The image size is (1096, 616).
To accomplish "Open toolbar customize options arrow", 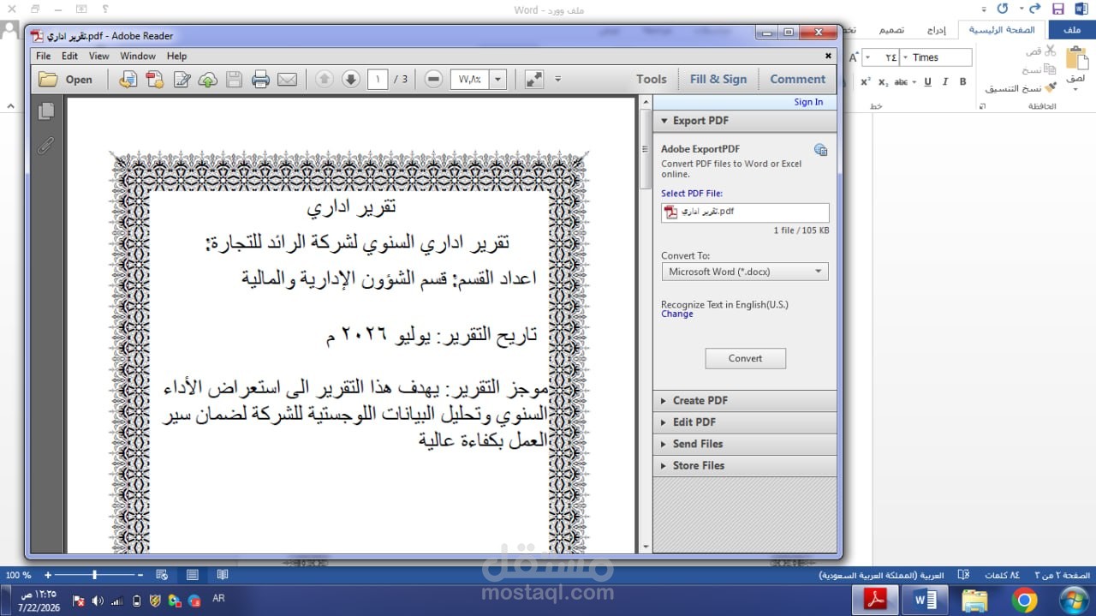I will pyautogui.click(x=558, y=79).
